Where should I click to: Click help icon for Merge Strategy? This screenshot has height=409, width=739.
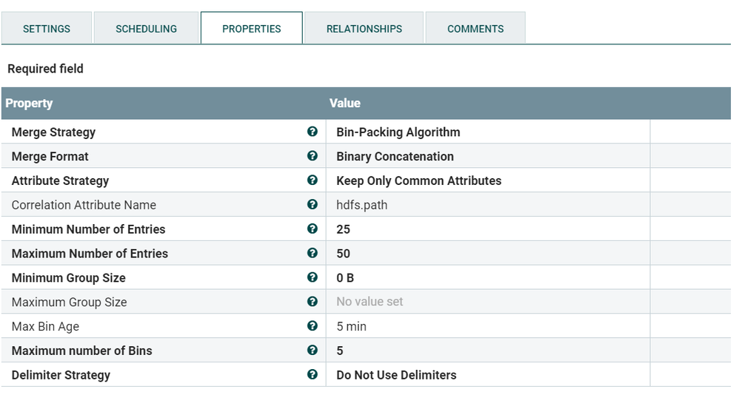(312, 132)
